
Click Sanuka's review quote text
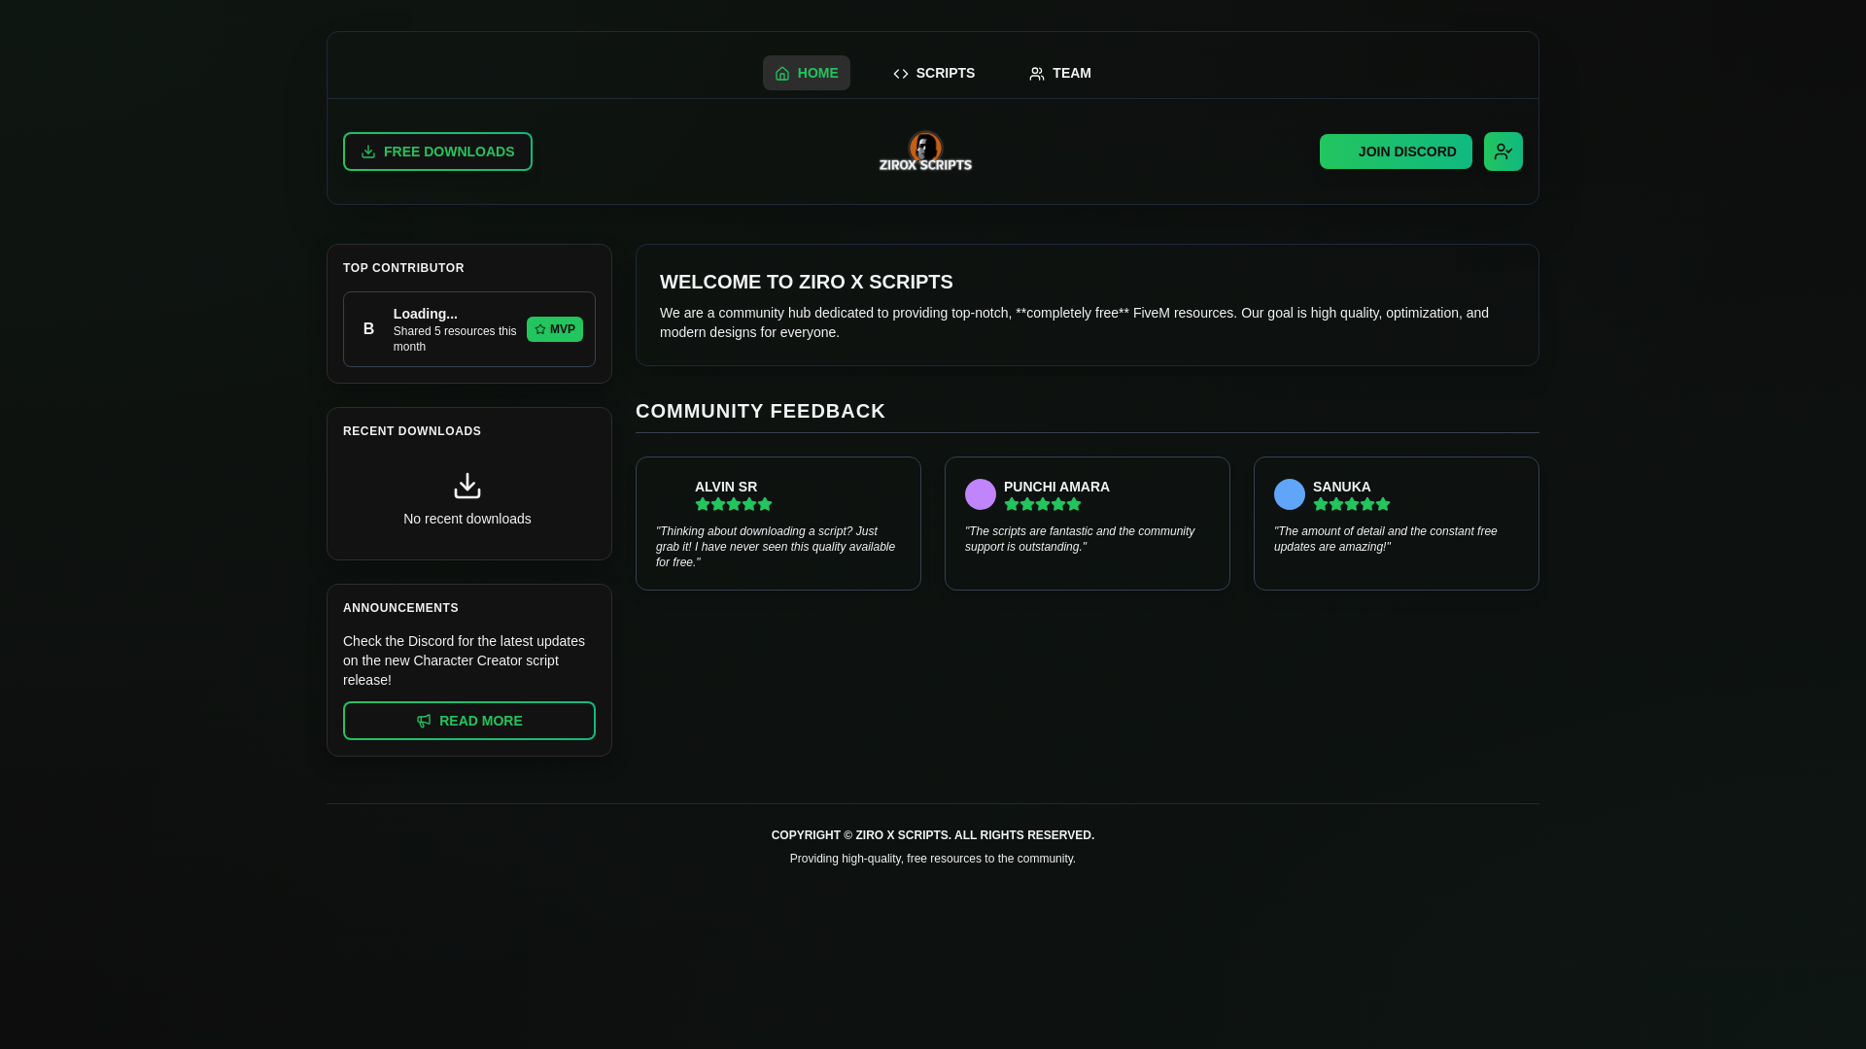tap(1386, 539)
